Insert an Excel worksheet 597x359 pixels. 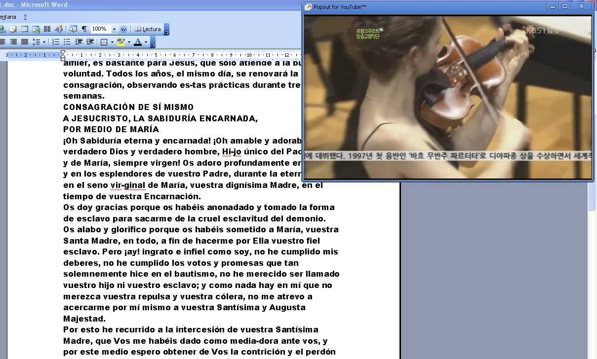(x=36, y=29)
